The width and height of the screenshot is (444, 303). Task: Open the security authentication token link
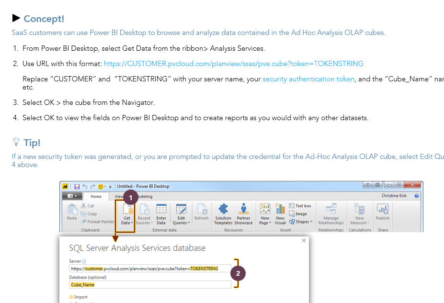point(308,79)
